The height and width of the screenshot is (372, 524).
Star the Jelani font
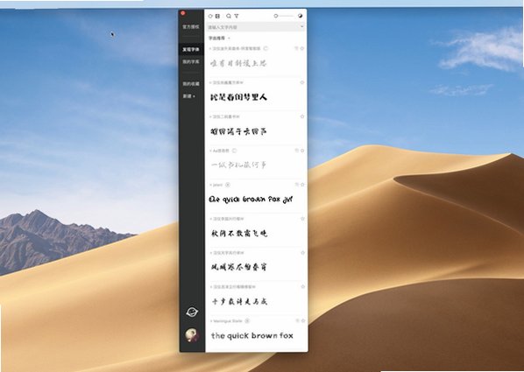pyautogui.click(x=302, y=185)
